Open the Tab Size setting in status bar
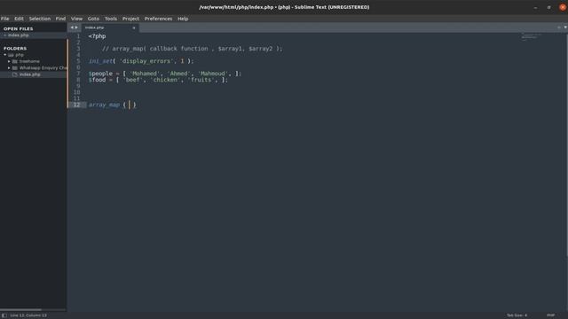 (x=517, y=315)
